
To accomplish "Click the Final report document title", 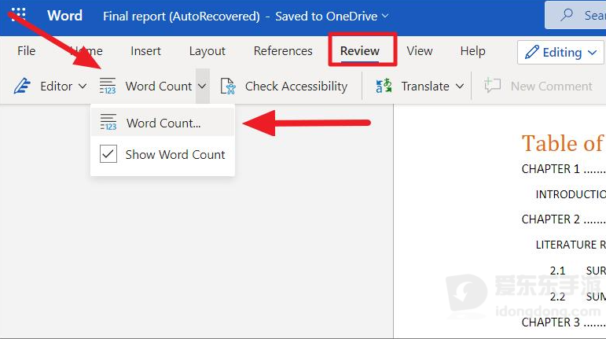I will point(182,17).
